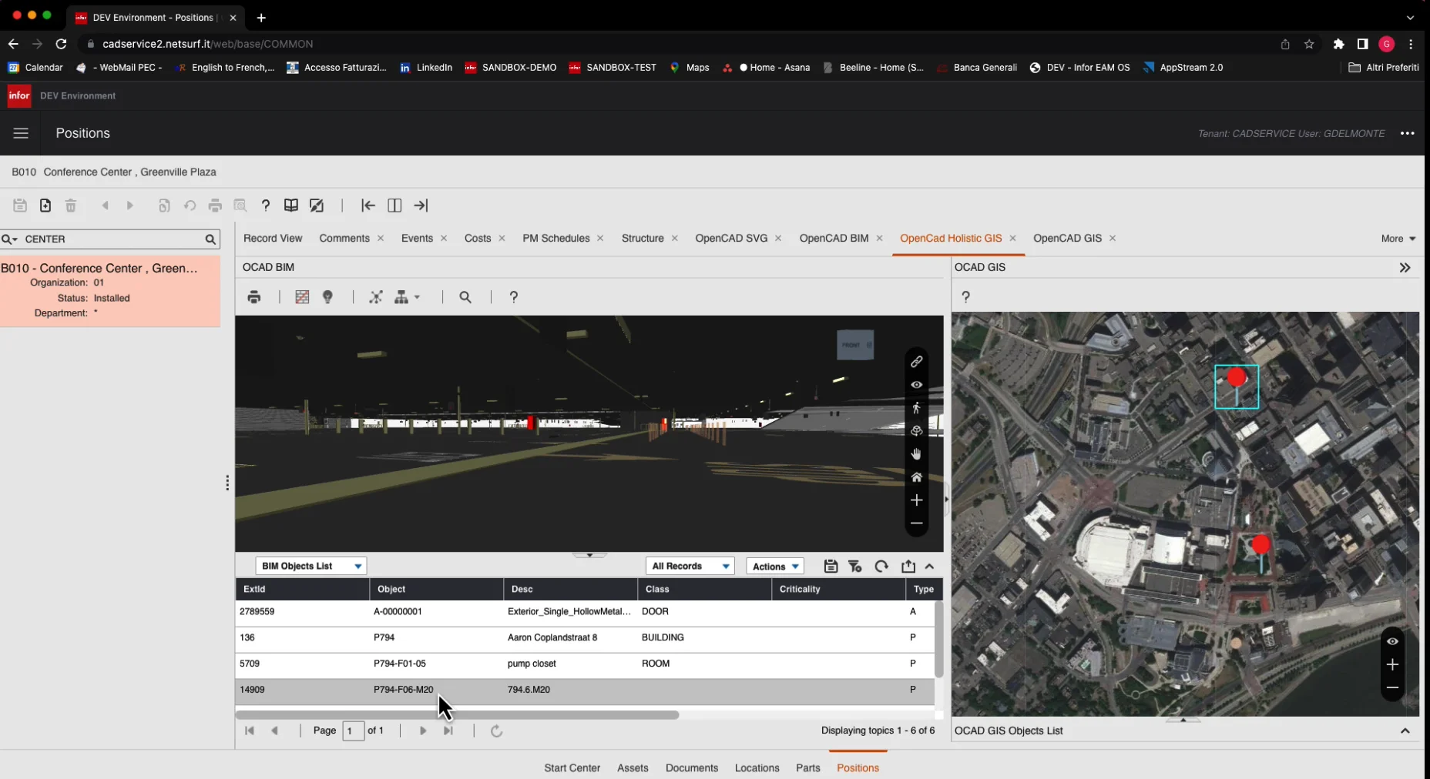Toggle the eye icon on the GIS map
The image size is (1430, 779).
click(1393, 641)
